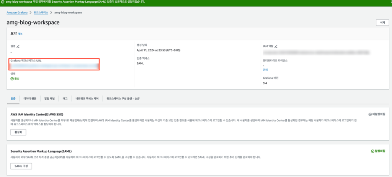The width and height of the screenshot is (392, 177).
Task: Switch to the 알림 채널 tab
Action: (49, 99)
